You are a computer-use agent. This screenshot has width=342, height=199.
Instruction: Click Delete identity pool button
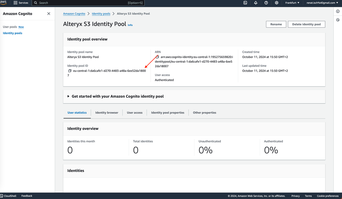coord(306,24)
